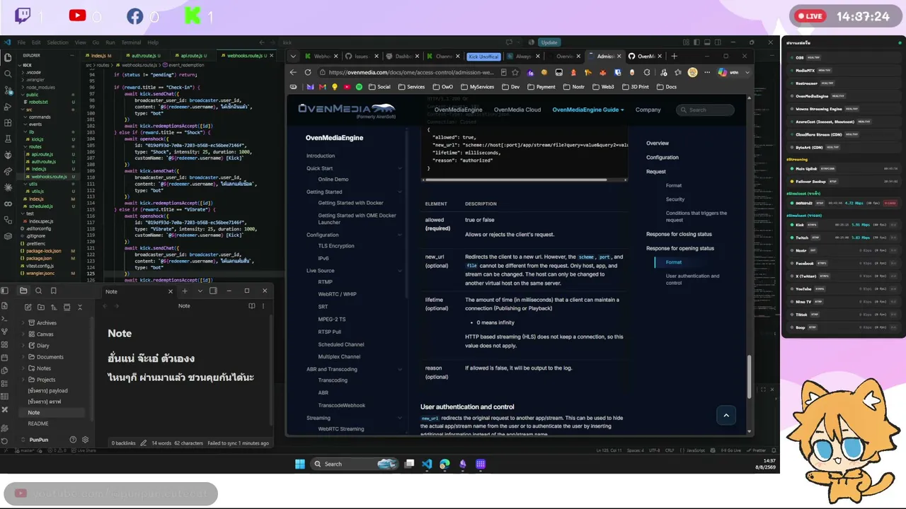Image resolution: width=906 pixels, height=509 pixels.
Task: Open VS Code Search view icon
Action: coord(8,74)
